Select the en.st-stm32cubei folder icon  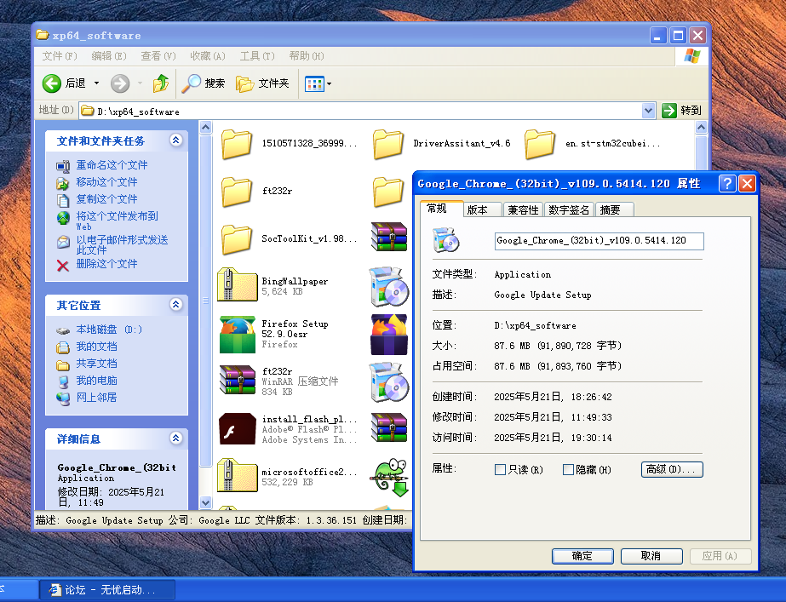point(539,144)
